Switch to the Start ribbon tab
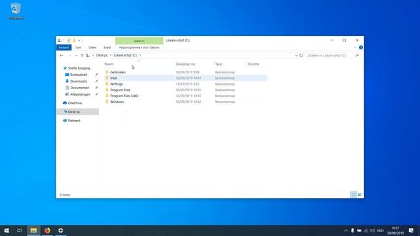This screenshot has width=420, height=236. (78, 48)
